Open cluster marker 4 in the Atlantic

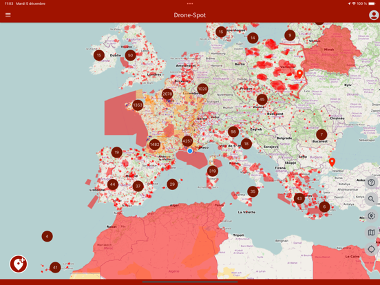47,236
